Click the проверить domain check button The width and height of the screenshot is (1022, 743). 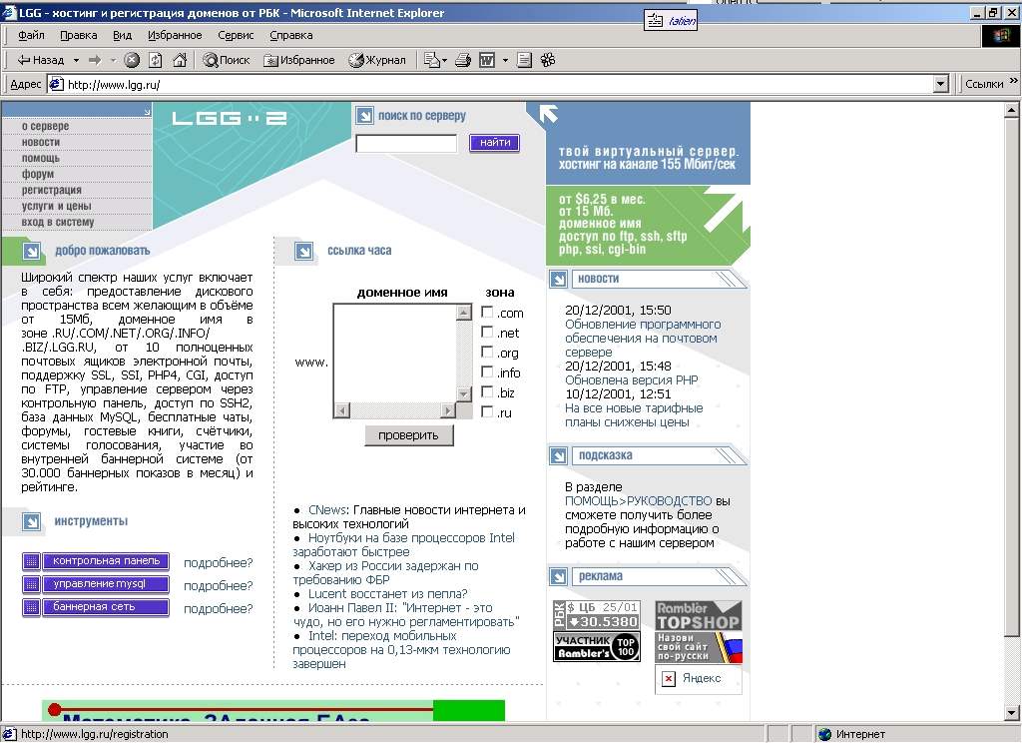point(408,435)
